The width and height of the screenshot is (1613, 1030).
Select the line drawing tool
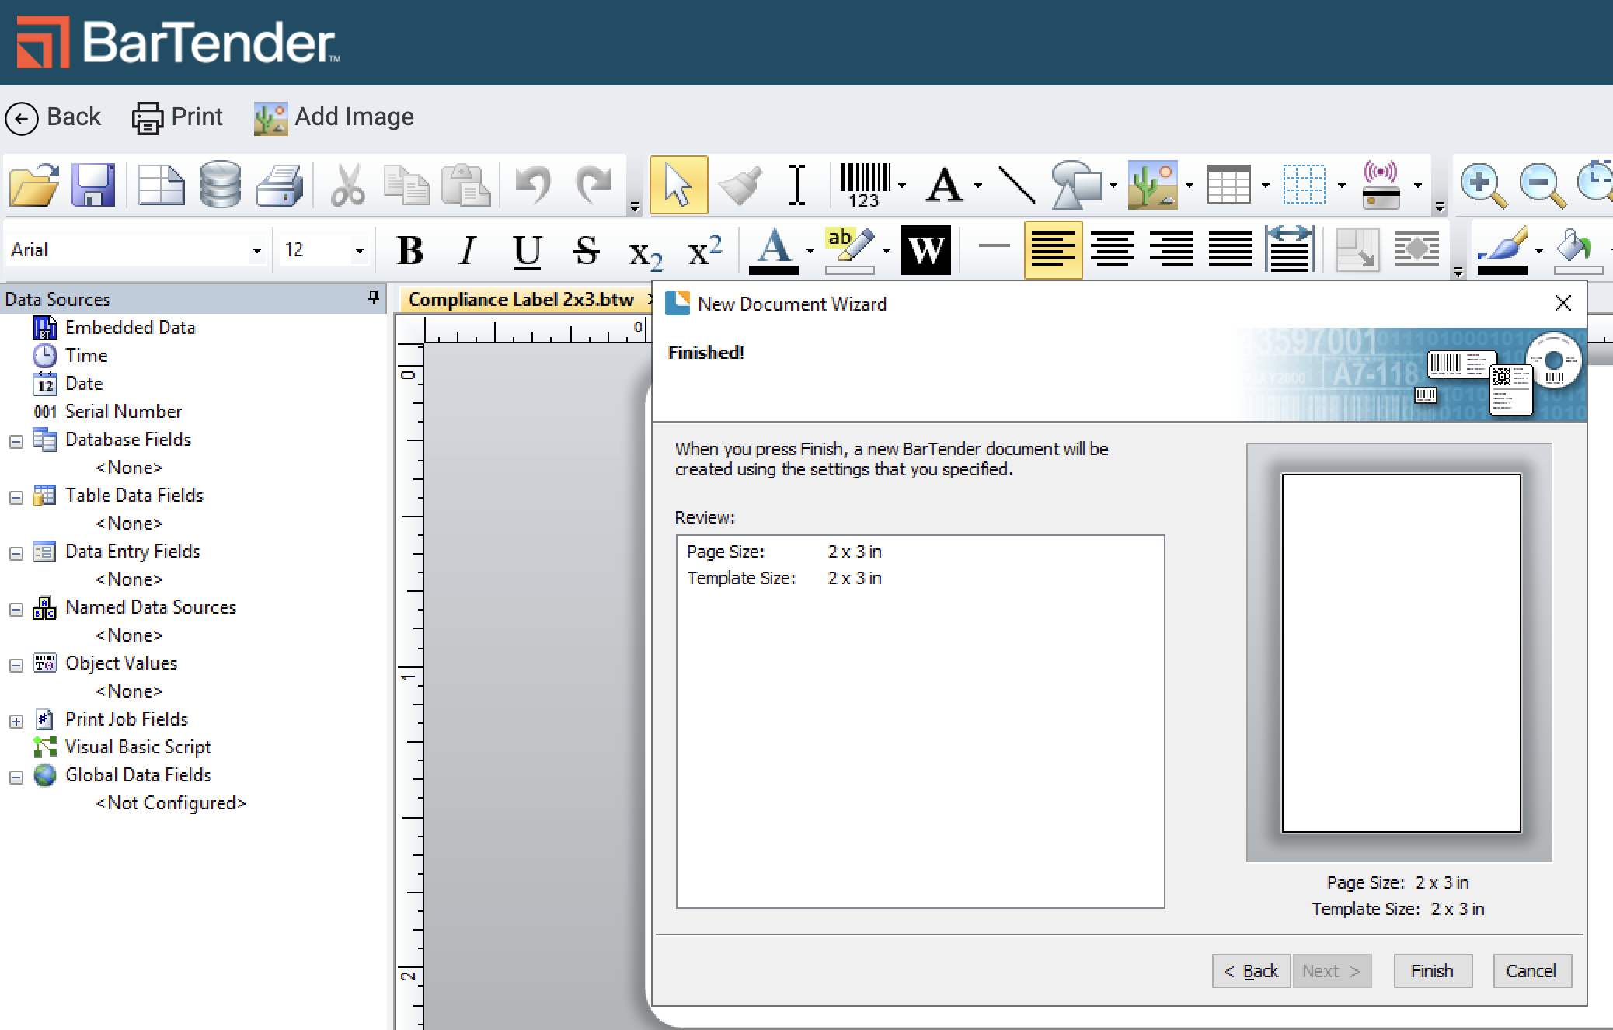pos(1016,185)
